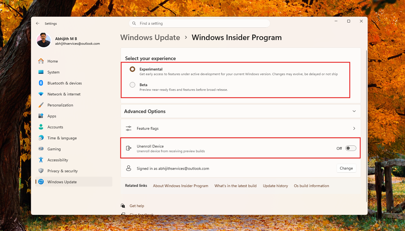Click the Home house icon
Viewport: 405px width, 231px height.
point(41,61)
